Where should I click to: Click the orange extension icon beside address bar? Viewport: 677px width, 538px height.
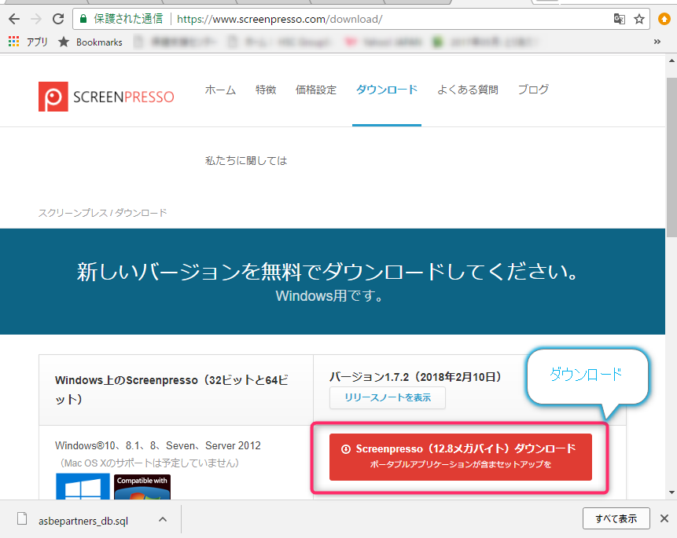click(664, 19)
